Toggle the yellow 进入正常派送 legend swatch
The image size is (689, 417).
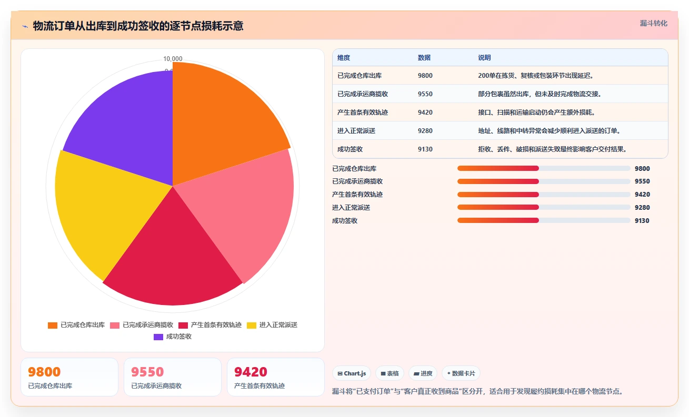(x=252, y=325)
